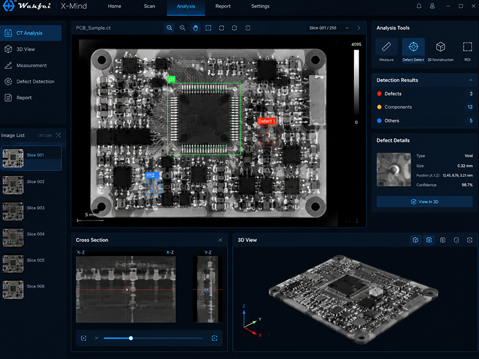
Task: Click the small X icon beside cross-section slider
Action: 96,338
